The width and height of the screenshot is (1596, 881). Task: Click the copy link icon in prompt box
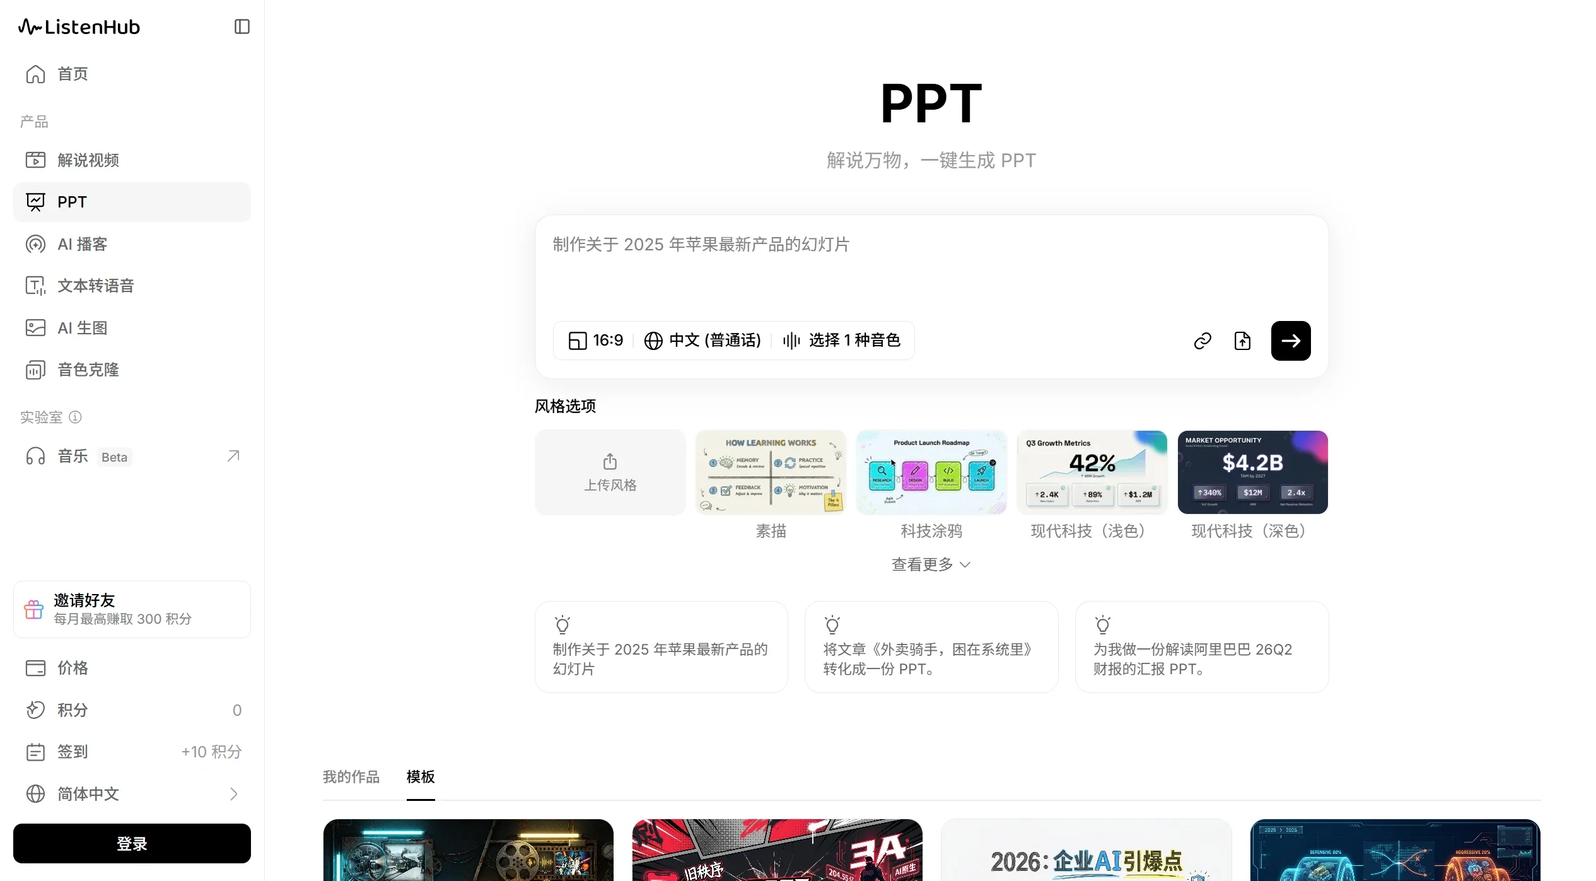coord(1202,341)
